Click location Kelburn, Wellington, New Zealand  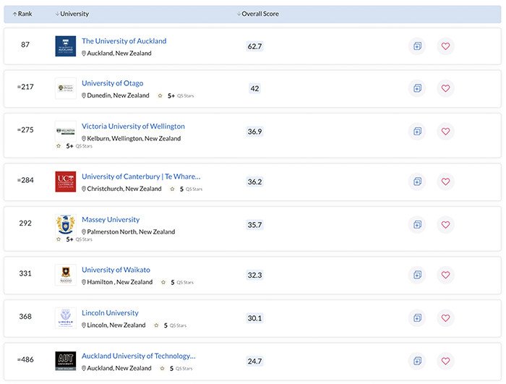coord(131,138)
